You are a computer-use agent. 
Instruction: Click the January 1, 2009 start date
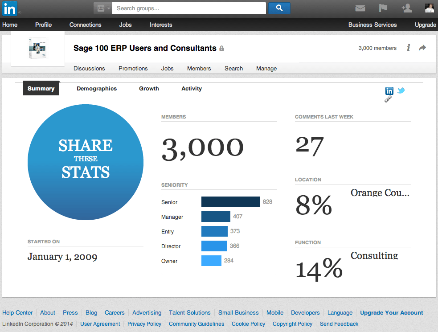(62, 257)
